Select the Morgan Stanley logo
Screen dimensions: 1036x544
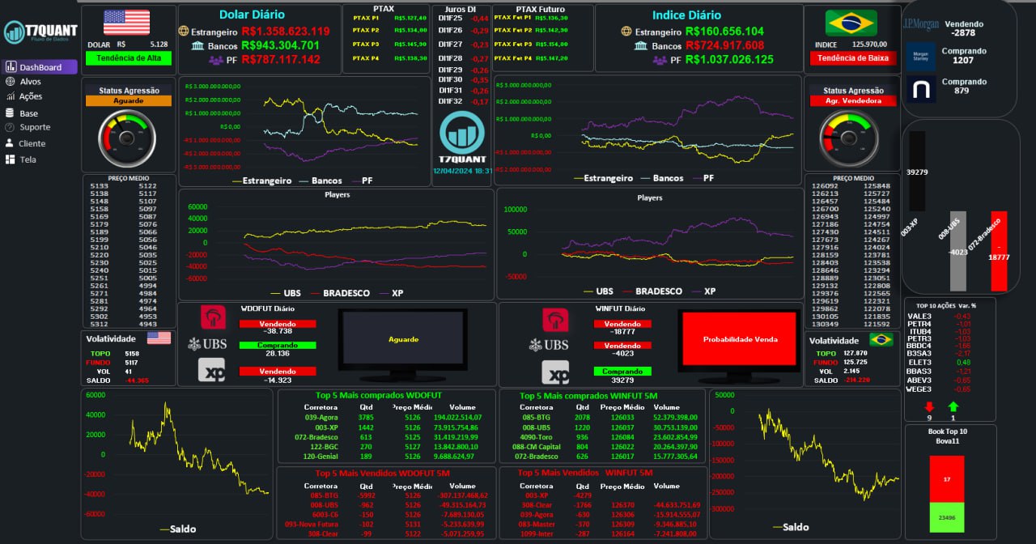pos(920,56)
